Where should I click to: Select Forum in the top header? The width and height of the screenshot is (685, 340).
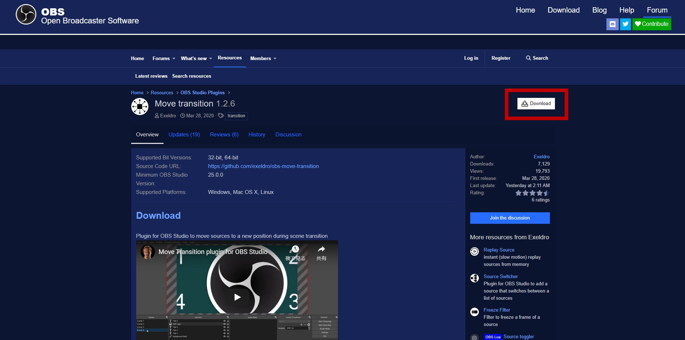pos(657,10)
